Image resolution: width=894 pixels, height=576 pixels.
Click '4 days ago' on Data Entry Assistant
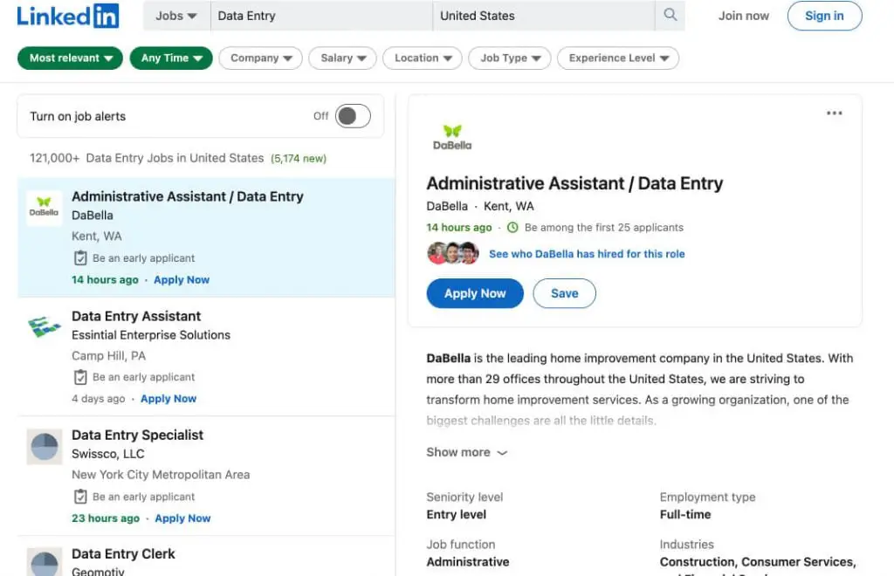click(x=99, y=399)
